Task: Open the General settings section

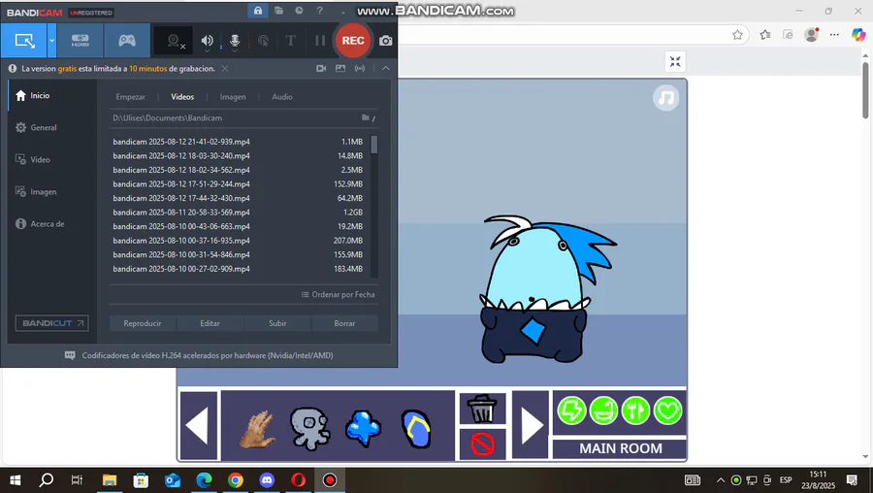Action: (52, 127)
